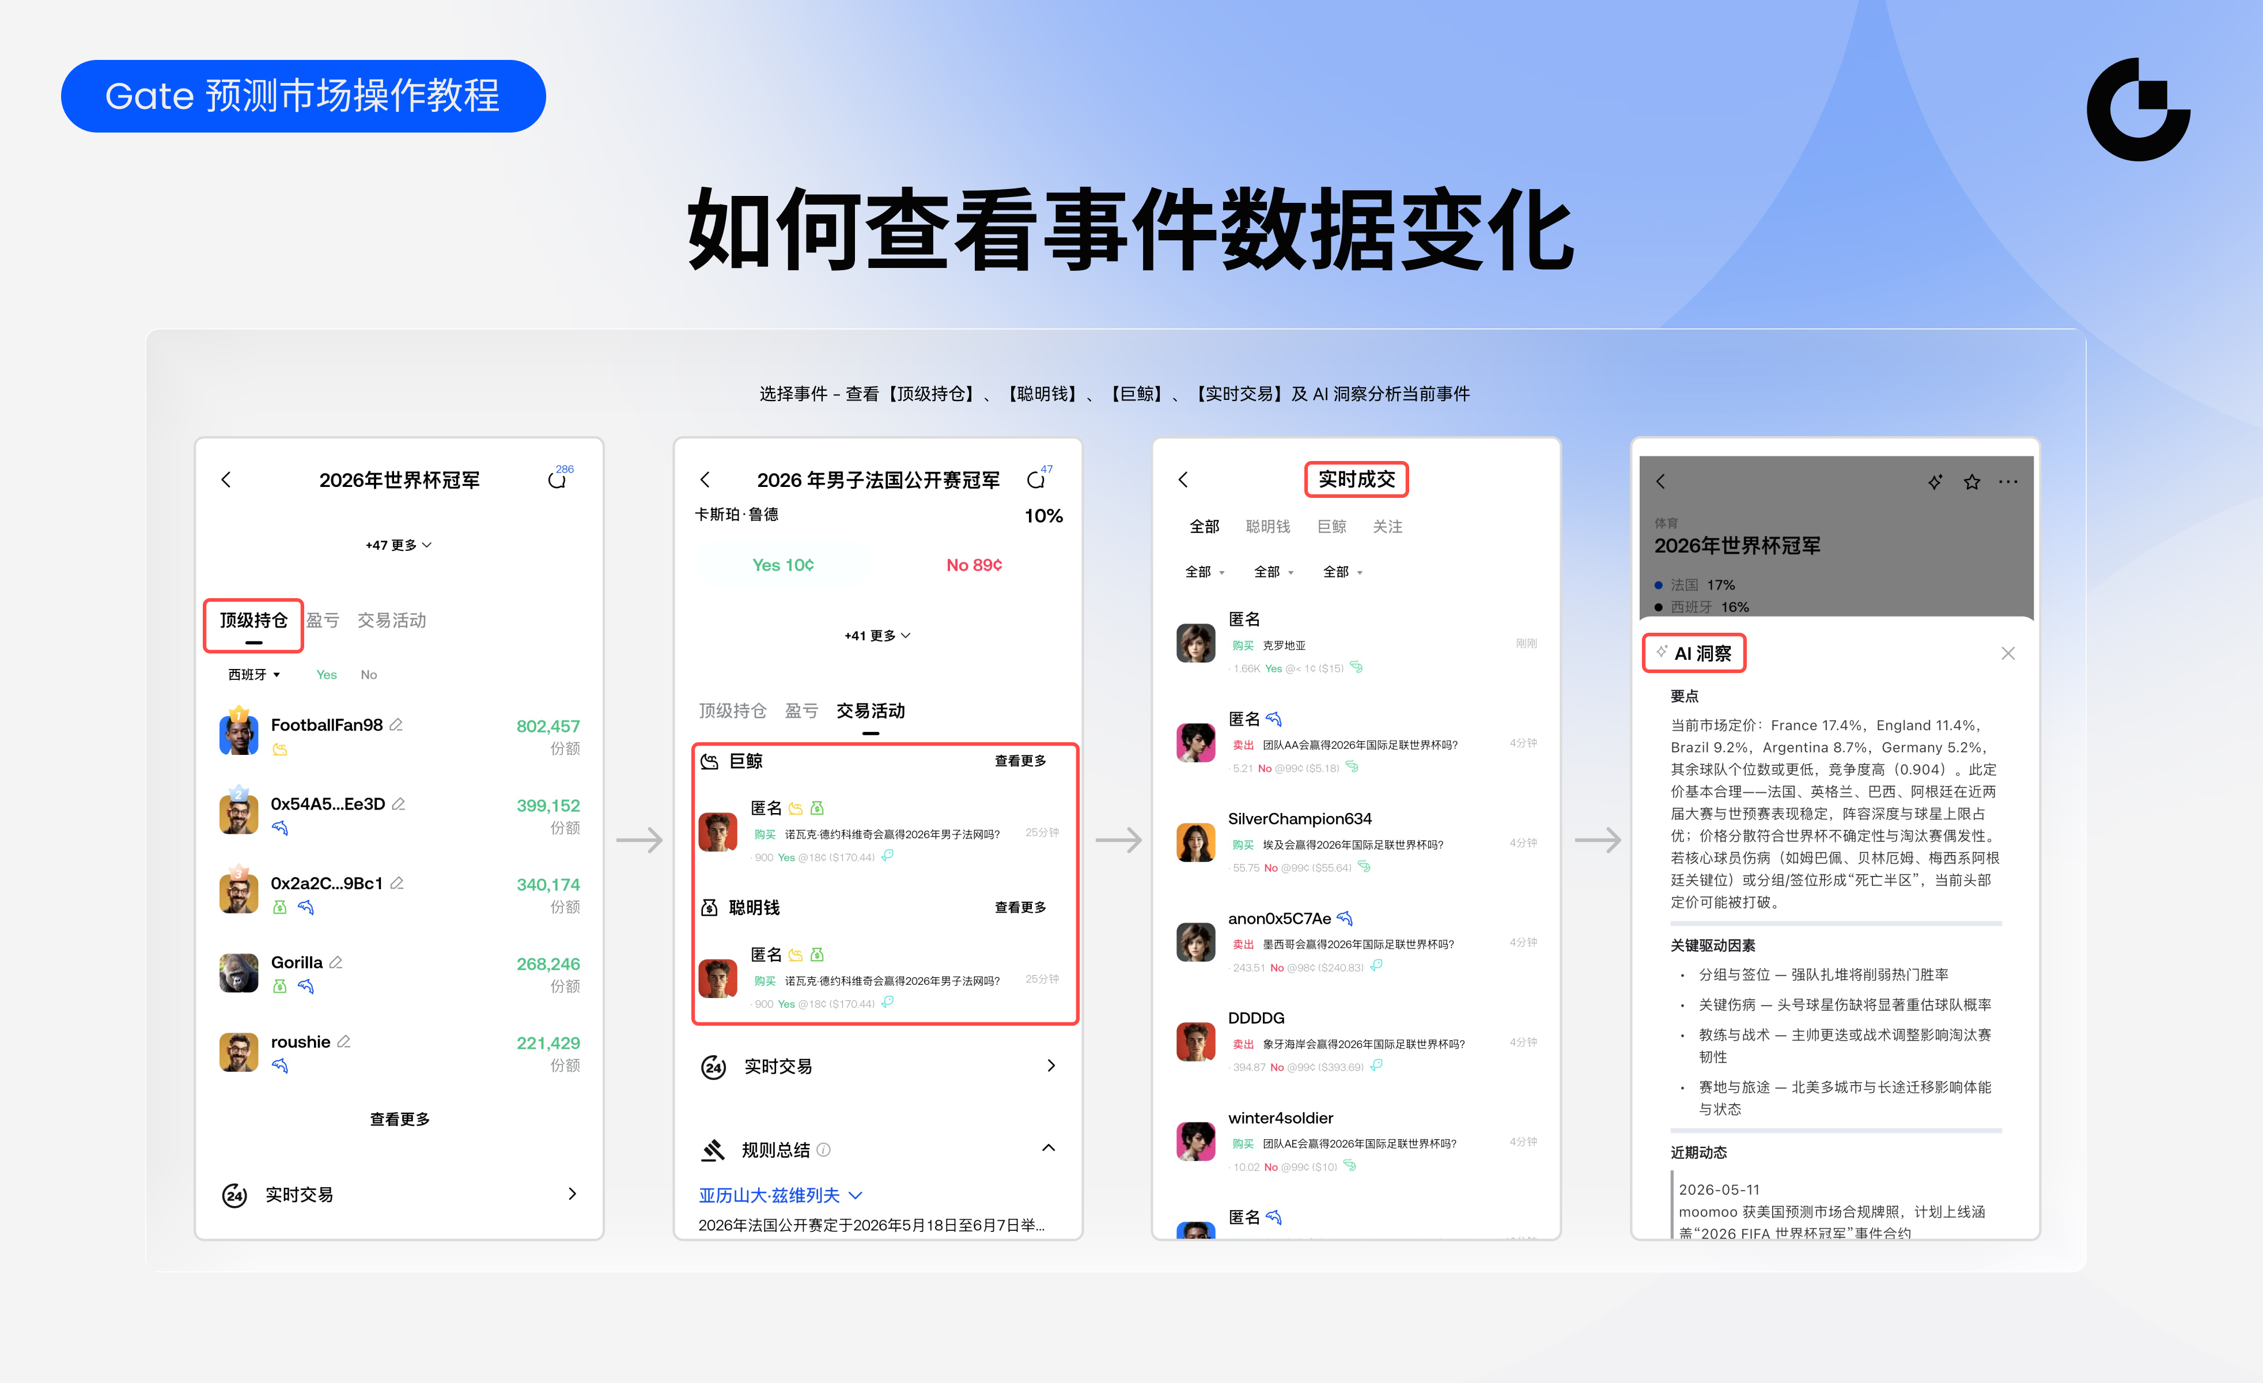The height and width of the screenshot is (1383, 2263).
Task: Expand the +47 更多 dropdown
Action: (x=399, y=545)
